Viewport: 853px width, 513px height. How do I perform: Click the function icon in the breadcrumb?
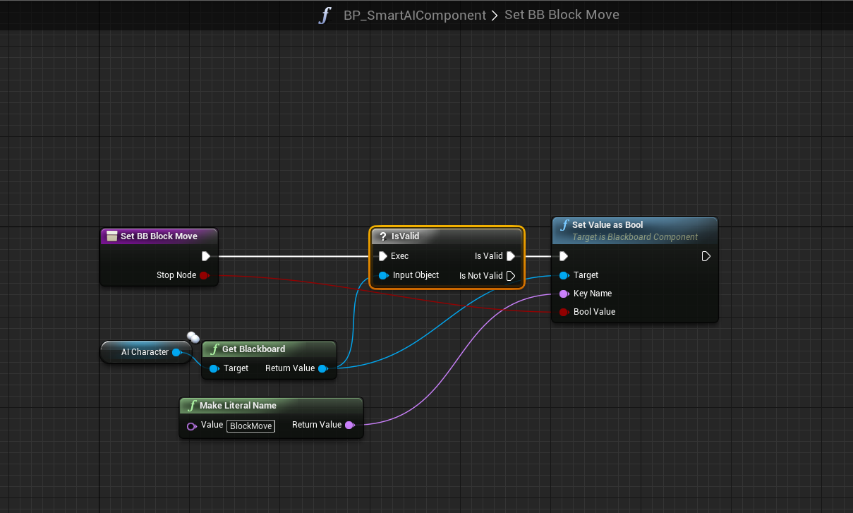tap(324, 16)
